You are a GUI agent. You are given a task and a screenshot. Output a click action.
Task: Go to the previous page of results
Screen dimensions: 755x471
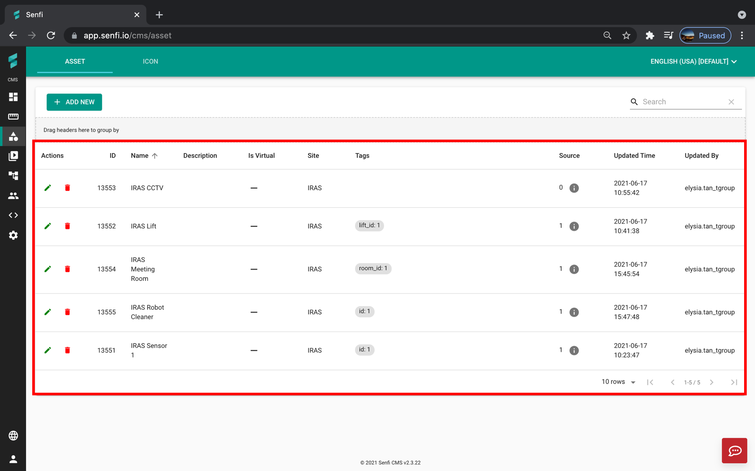(673, 382)
